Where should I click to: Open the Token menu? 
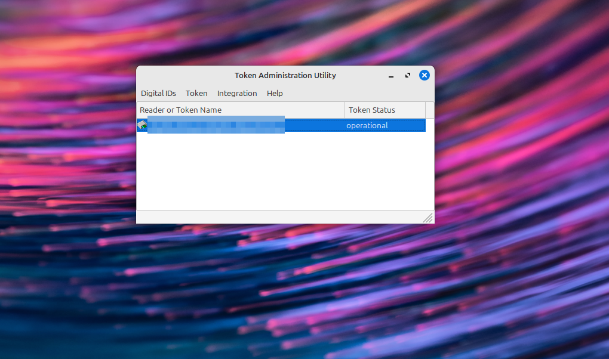pos(196,94)
